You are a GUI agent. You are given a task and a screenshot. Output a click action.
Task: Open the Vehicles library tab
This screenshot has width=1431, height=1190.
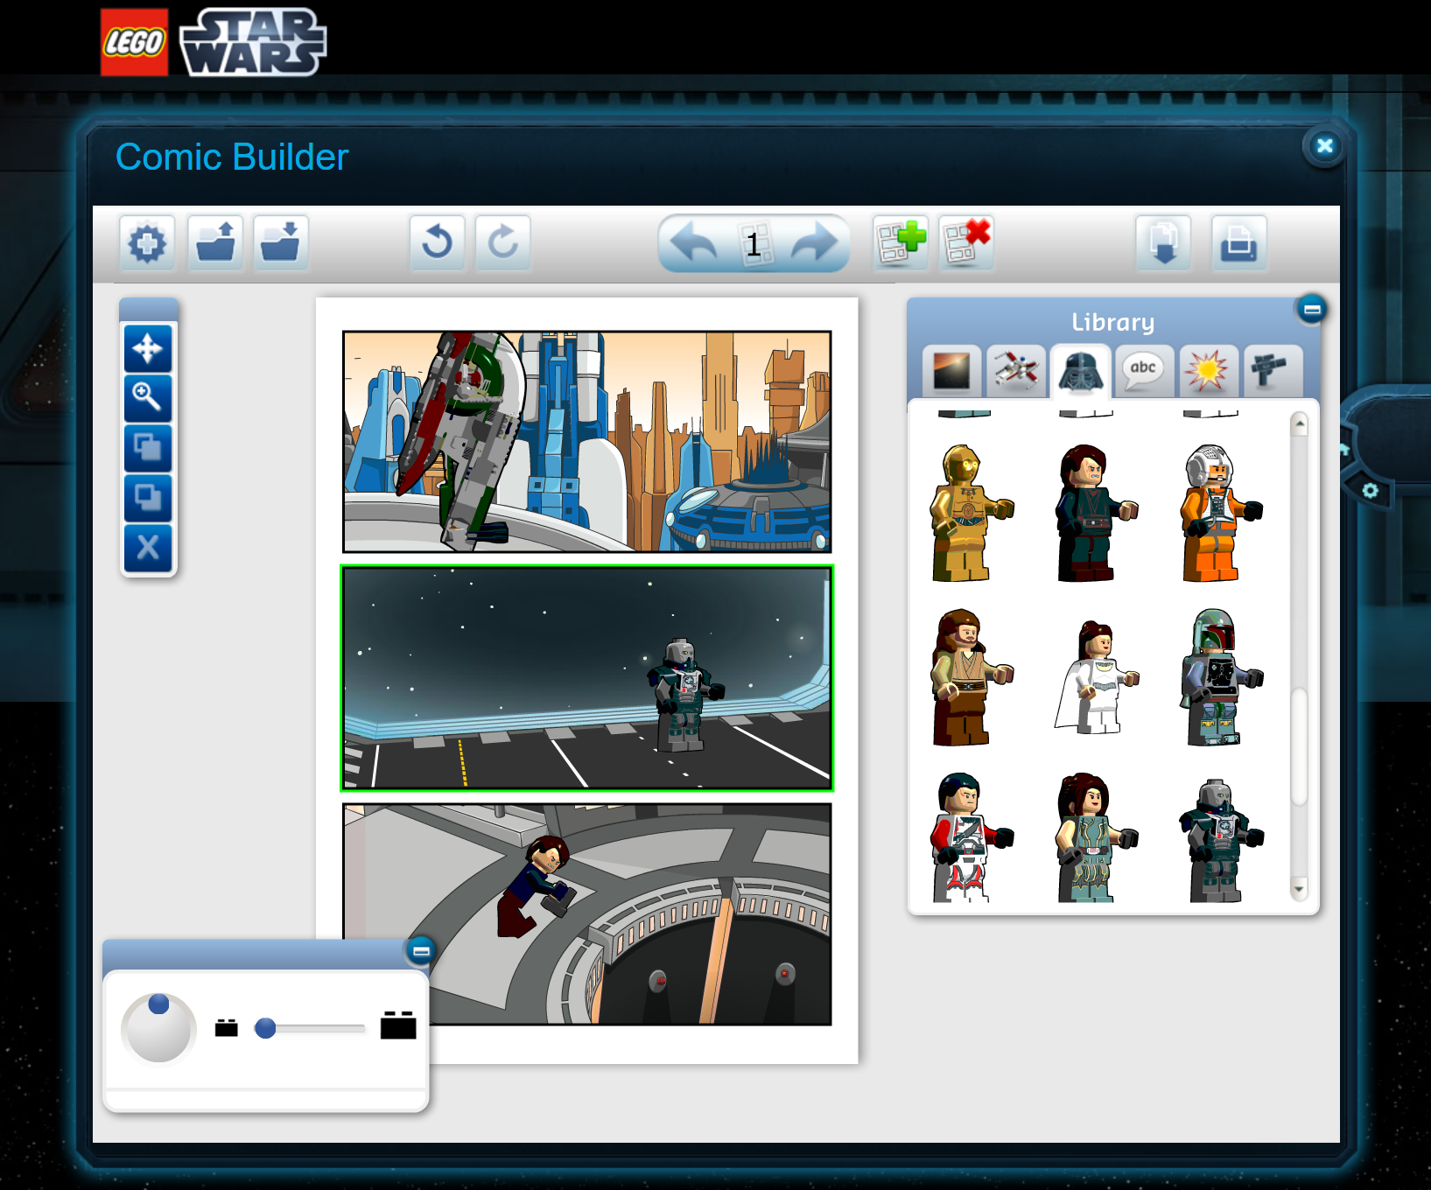tap(1016, 371)
